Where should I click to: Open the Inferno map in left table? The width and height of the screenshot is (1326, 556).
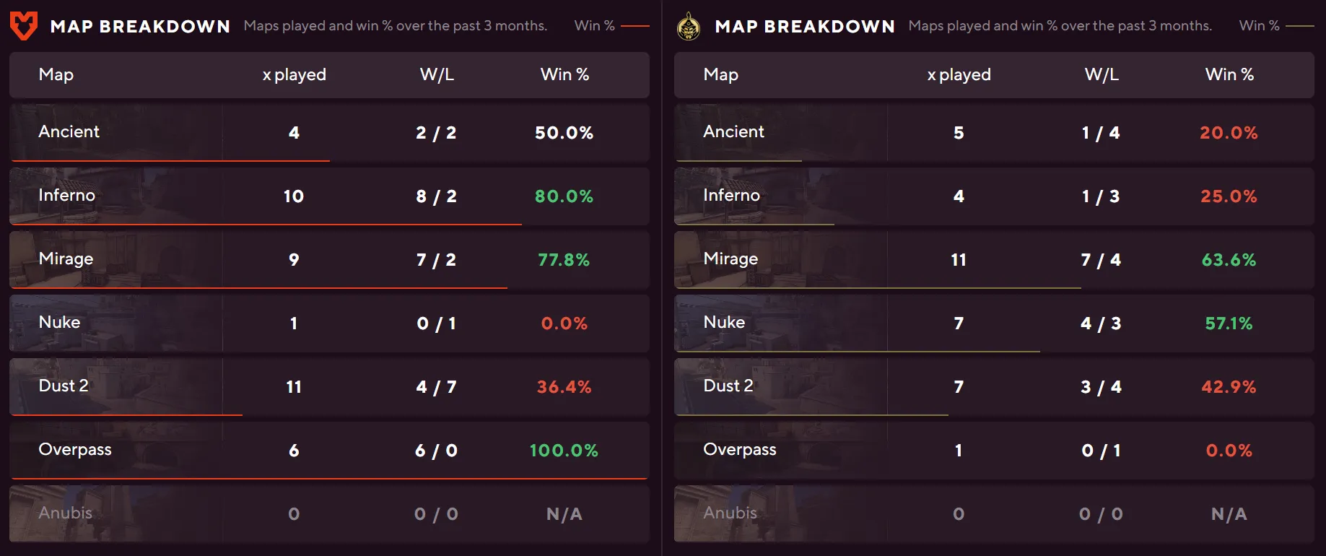click(x=66, y=195)
